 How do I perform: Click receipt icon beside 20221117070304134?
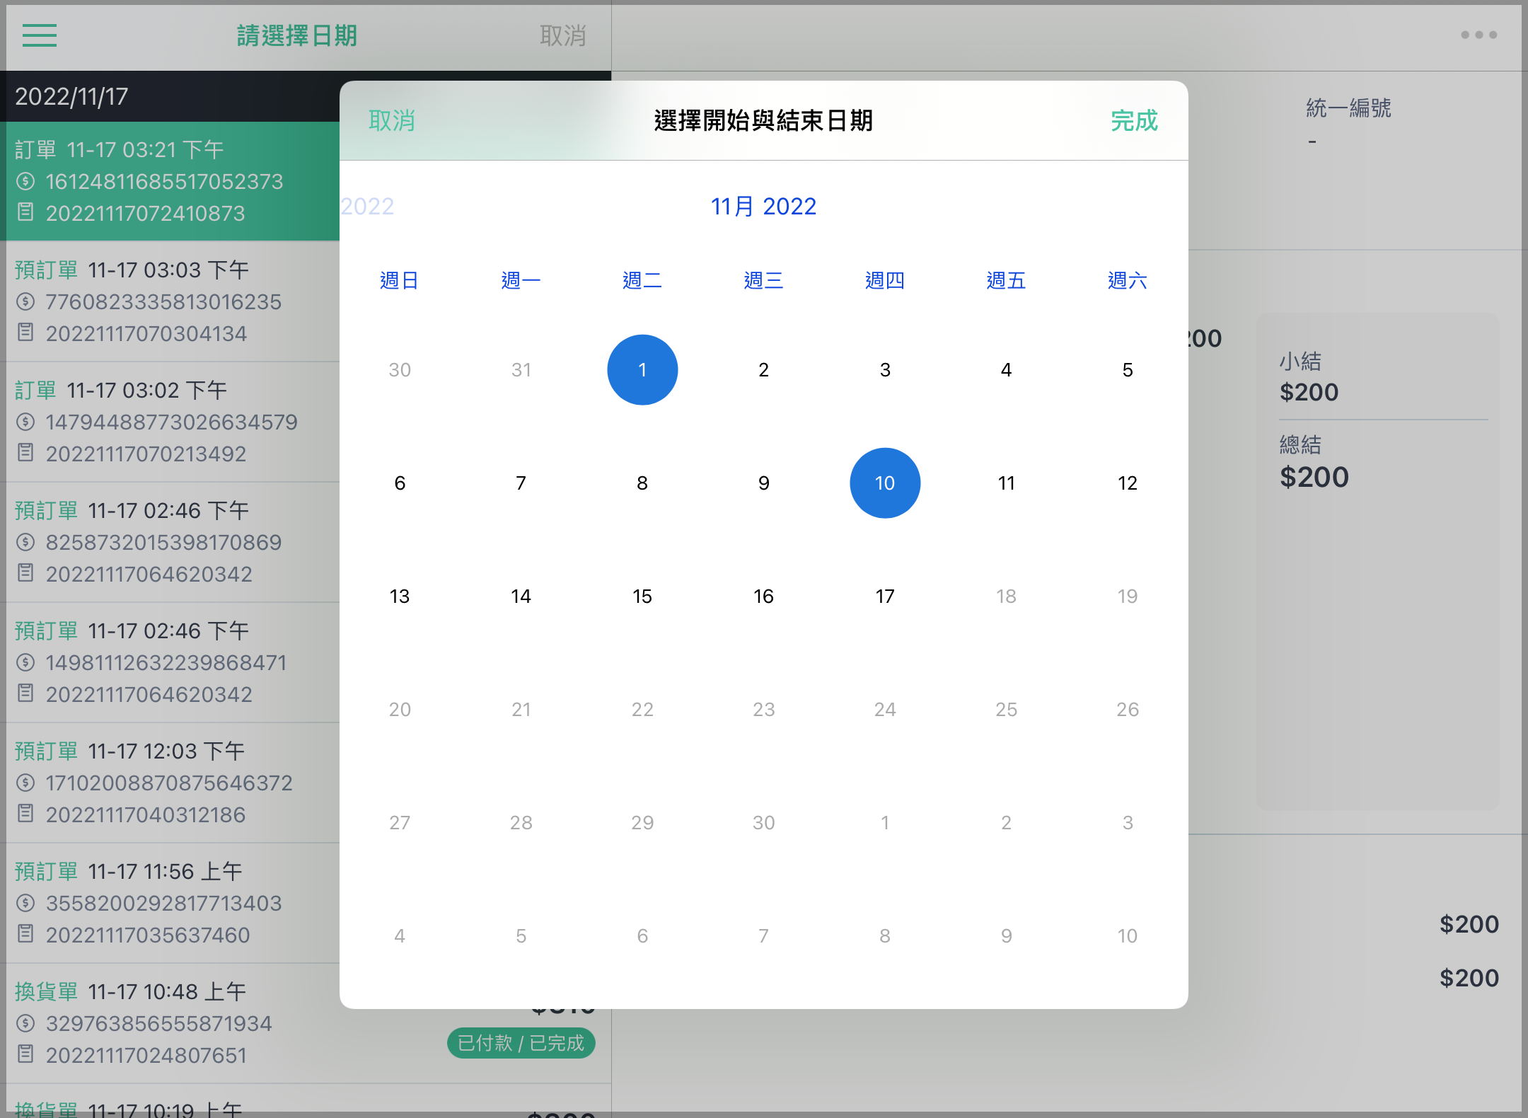click(x=25, y=332)
